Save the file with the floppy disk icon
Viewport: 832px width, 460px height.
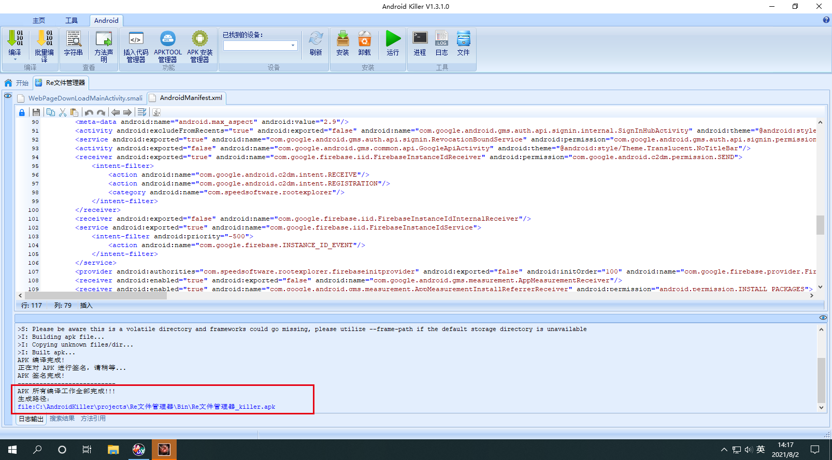coord(36,112)
